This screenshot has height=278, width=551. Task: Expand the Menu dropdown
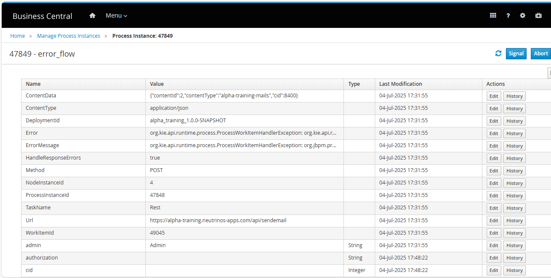[x=116, y=15]
